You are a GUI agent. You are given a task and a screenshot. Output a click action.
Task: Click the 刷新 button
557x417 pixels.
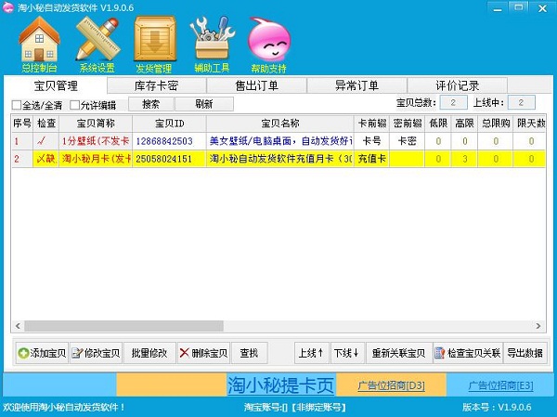(x=204, y=104)
